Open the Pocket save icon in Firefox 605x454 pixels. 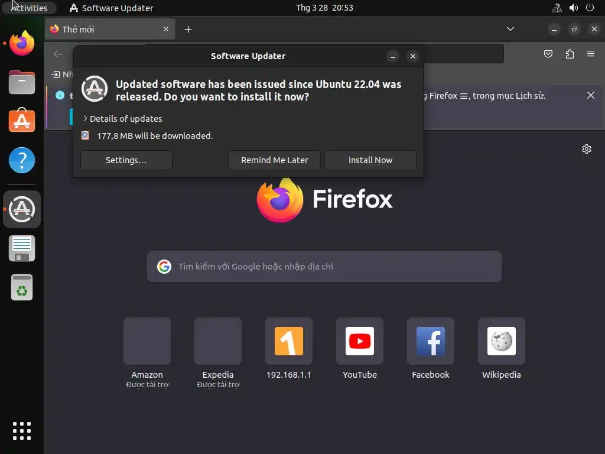(548, 54)
